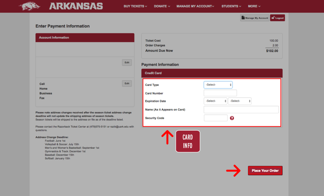Click into the Security Code field
The height and width of the screenshot is (196, 324).
click(216, 118)
